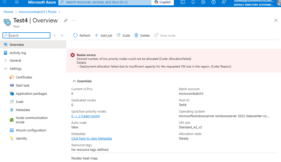
Task: Click the Activity log sidebar icon
Action: 6,53
